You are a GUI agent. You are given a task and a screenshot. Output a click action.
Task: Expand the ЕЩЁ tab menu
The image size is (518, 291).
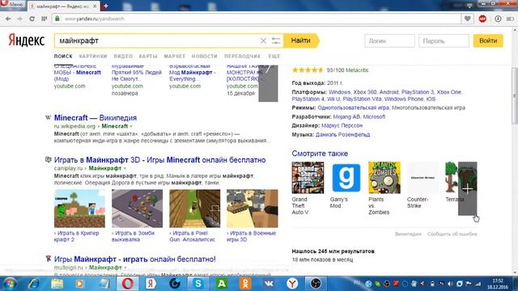(274, 56)
